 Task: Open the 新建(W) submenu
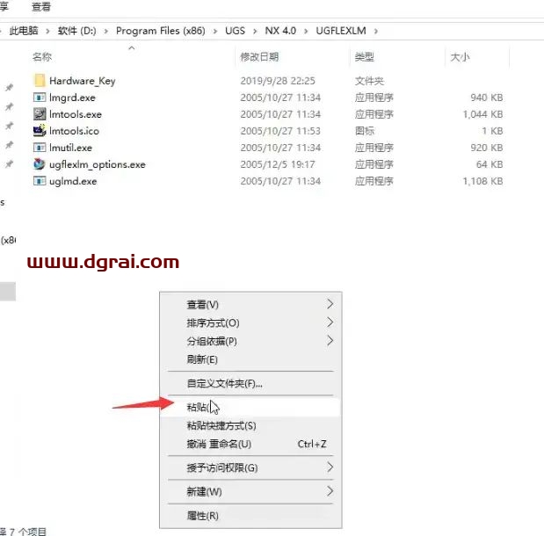tap(330, 491)
